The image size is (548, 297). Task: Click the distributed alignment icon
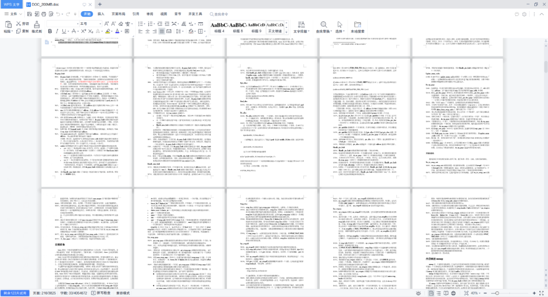click(x=169, y=31)
